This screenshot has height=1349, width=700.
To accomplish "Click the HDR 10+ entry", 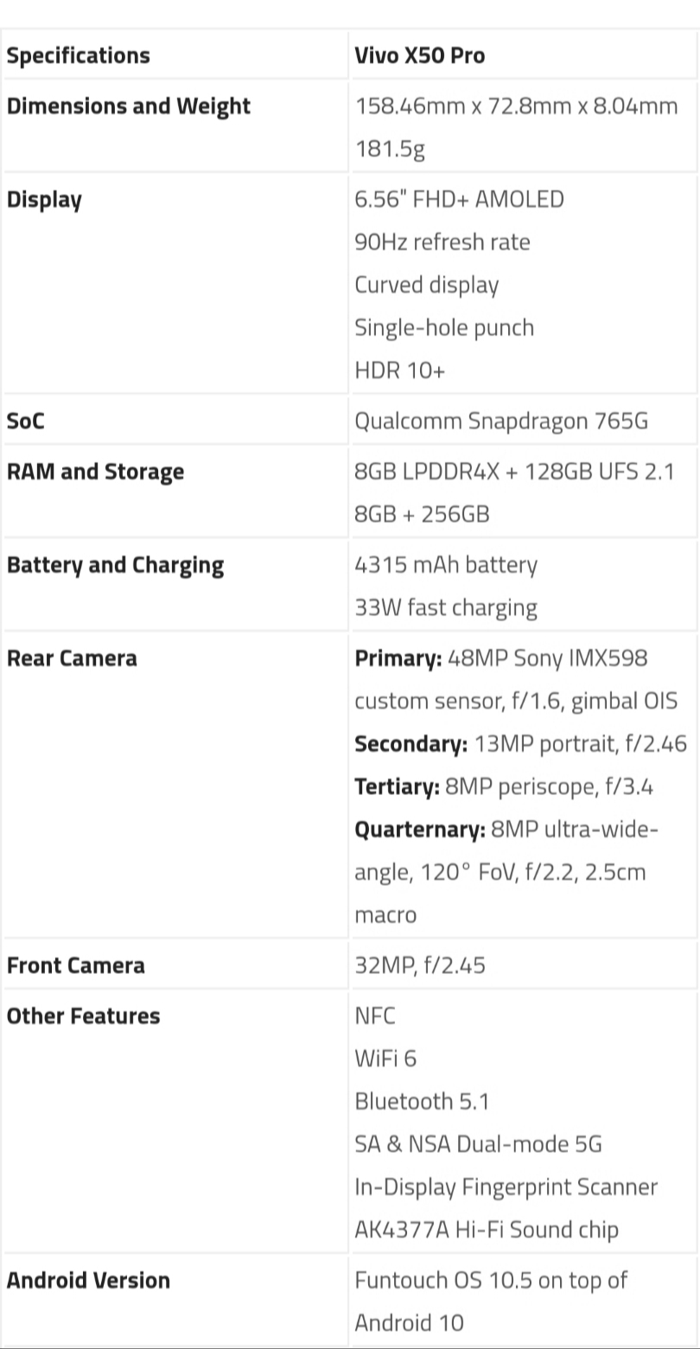I will (x=400, y=371).
